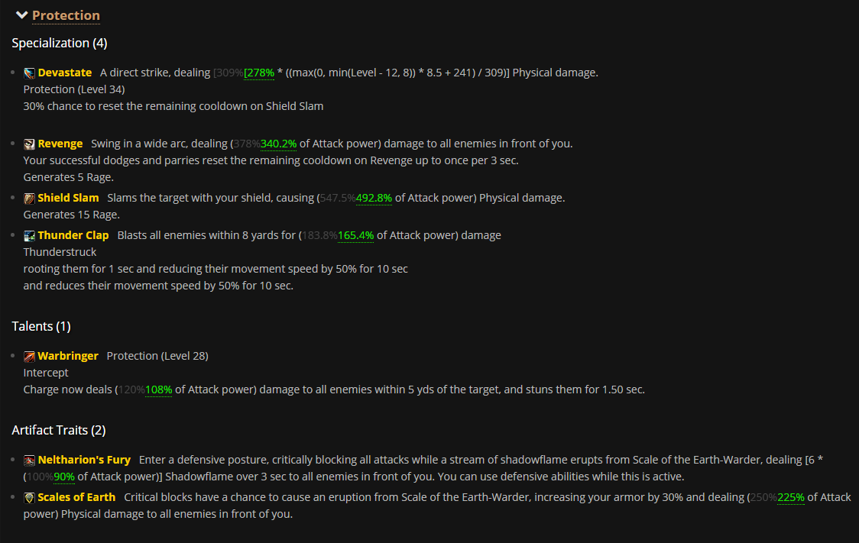This screenshot has width=859, height=543.
Task: Click the Protection section heading
Action: pos(66,15)
